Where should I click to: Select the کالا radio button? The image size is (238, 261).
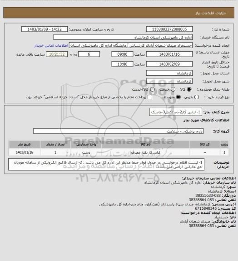(189, 89)
